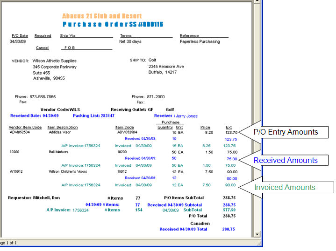Click the 'Item Code' column header
Image resolution: width=336 pixels, height=251 pixels.
[124, 127]
